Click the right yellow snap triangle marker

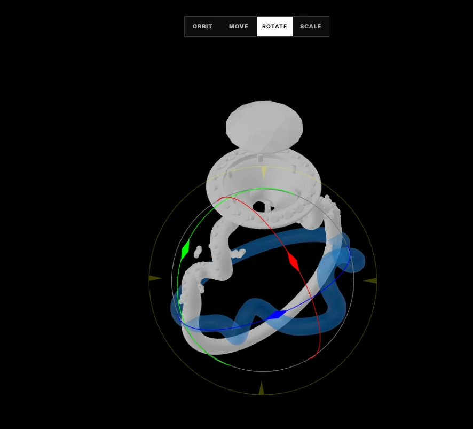[x=370, y=280]
